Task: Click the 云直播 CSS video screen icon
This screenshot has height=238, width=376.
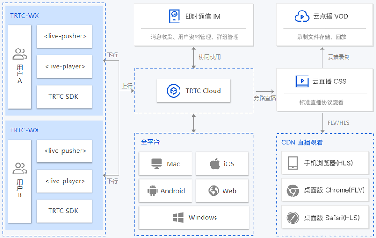Action: pyautogui.click(x=302, y=81)
